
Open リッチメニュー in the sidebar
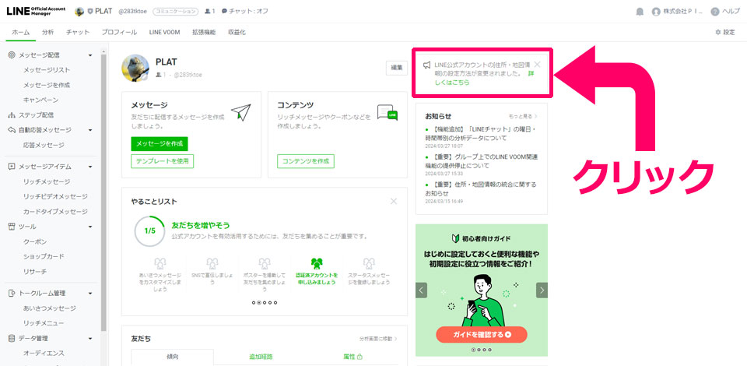click(44, 323)
